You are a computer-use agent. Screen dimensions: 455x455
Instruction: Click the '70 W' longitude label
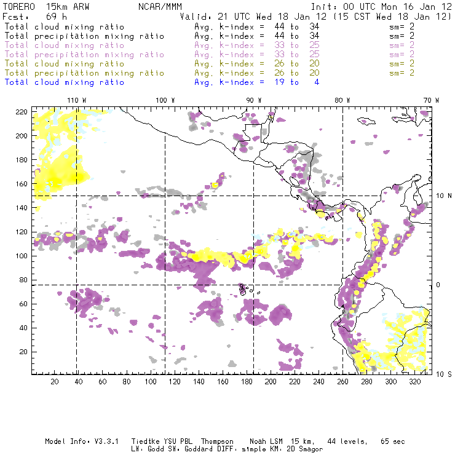431,100
